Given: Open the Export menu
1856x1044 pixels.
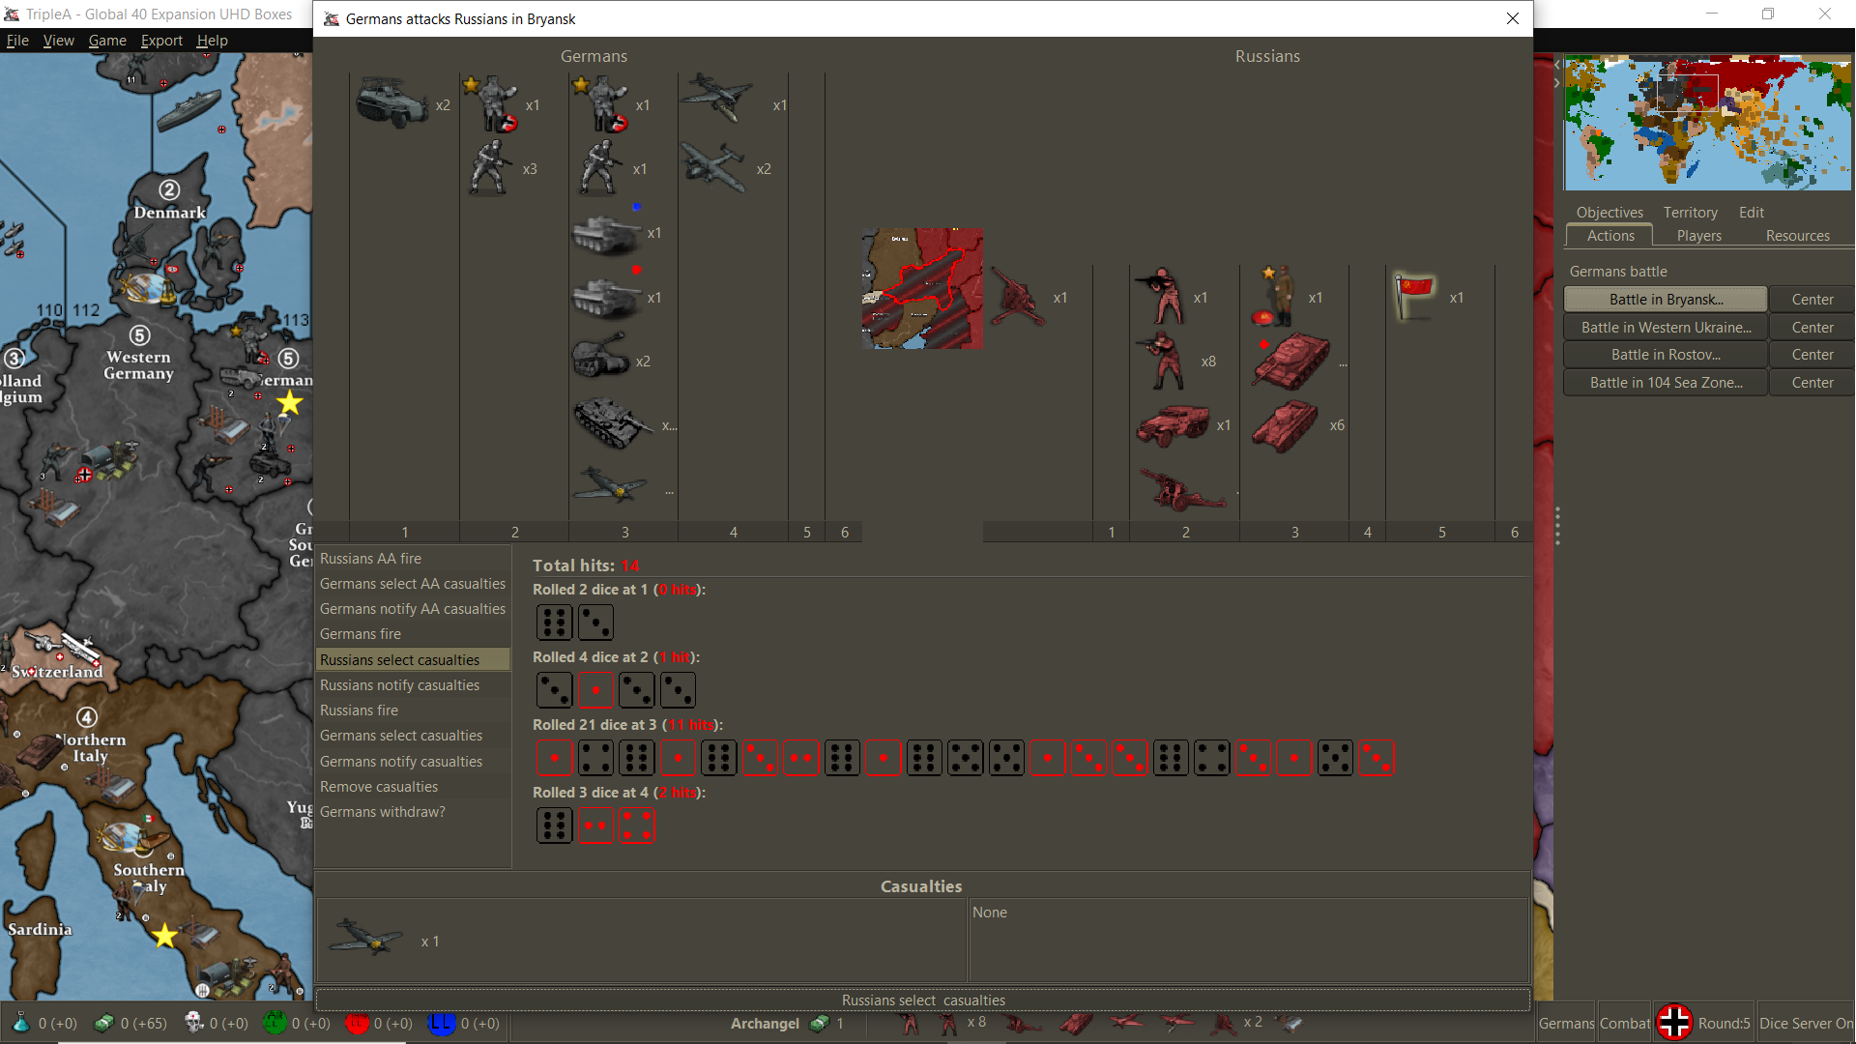Looking at the screenshot, I should click(161, 41).
